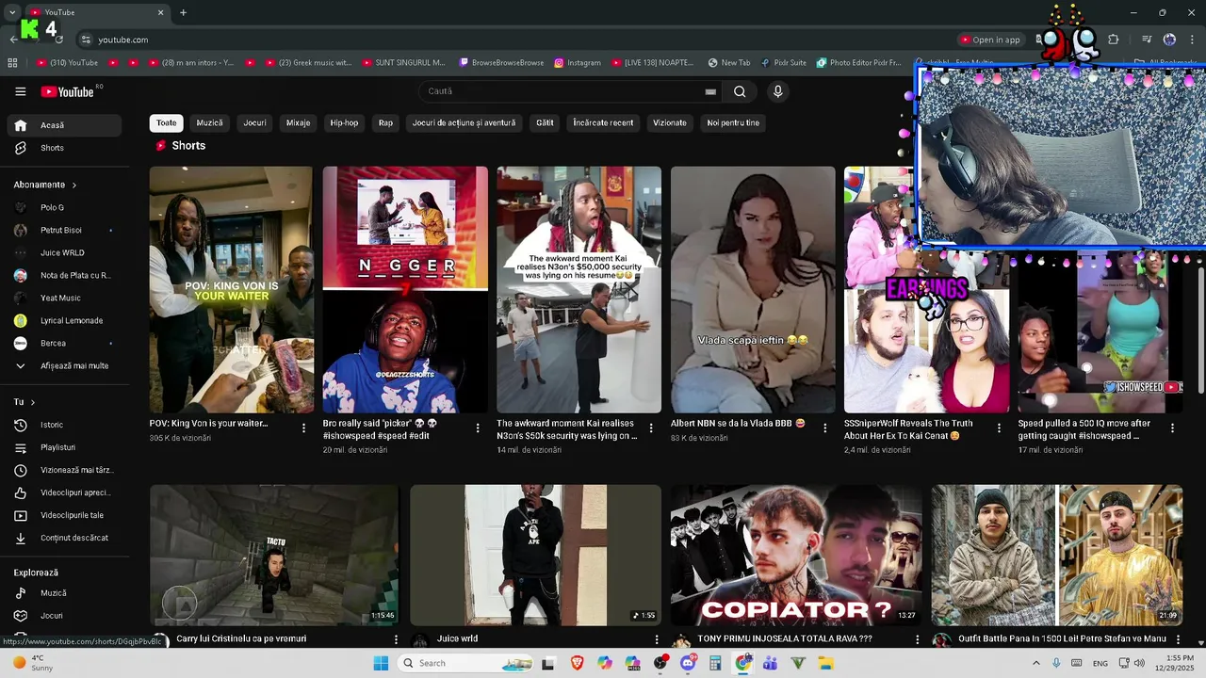This screenshot has width=1206, height=678.
Task: Open Istoric in the sidebar
Action: tap(64, 425)
